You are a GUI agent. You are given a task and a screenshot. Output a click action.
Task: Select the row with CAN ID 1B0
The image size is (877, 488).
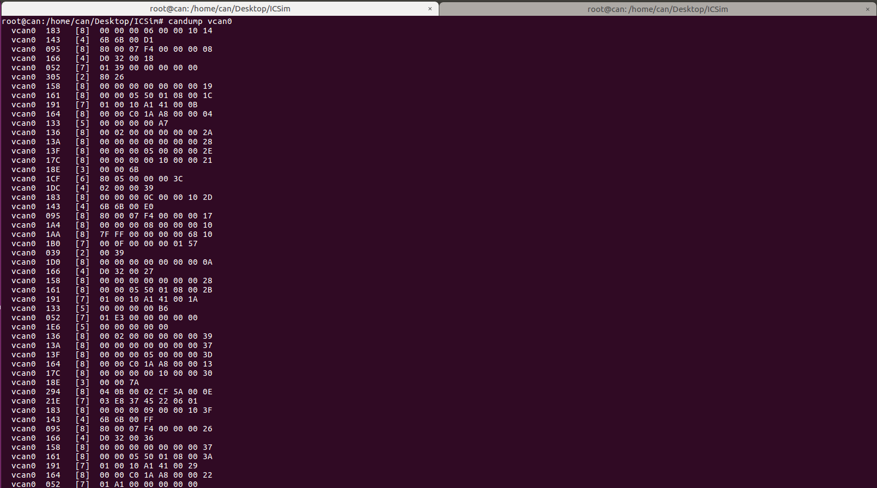point(105,243)
